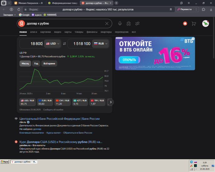Select EUR / RUB currency pair chip
The image size is (215, 172).
(x=45, y=102)
